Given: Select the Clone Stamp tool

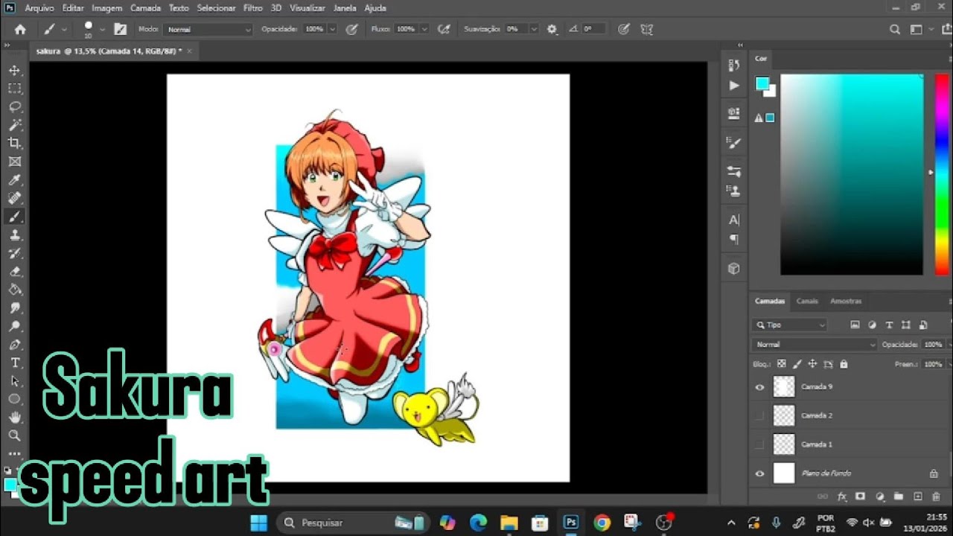Looking at the screenshot, I should pos(14,234).
